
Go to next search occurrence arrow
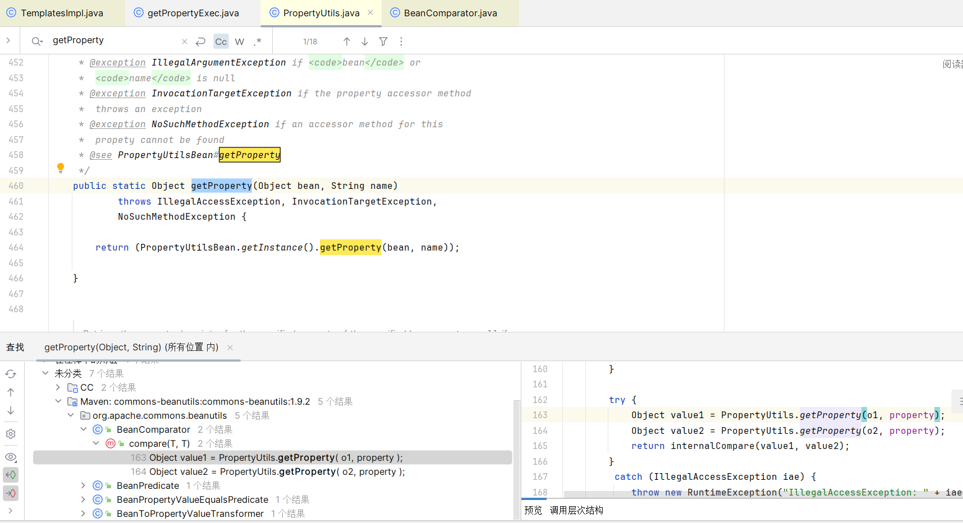point(365,41)
